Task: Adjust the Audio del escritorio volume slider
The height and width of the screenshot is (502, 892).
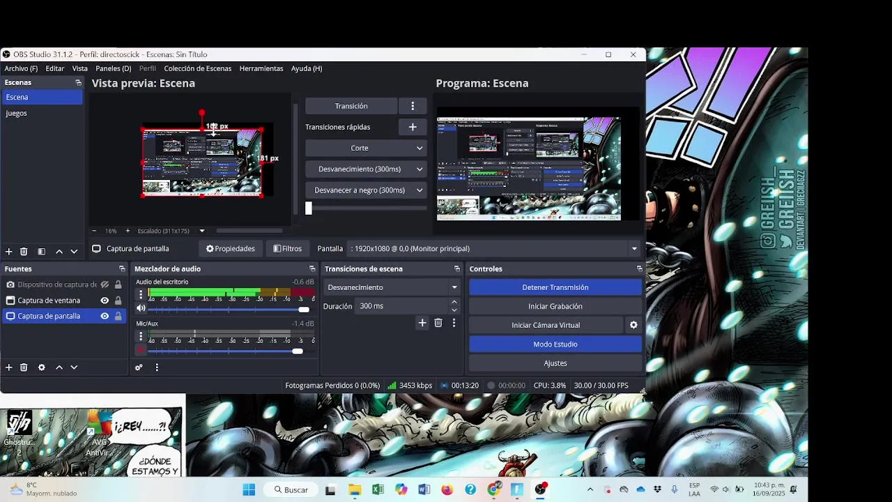Action: click(304, 310)
